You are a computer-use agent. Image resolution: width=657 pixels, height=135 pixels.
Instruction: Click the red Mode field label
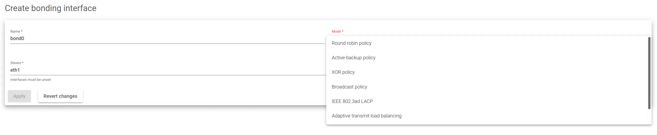336,31
